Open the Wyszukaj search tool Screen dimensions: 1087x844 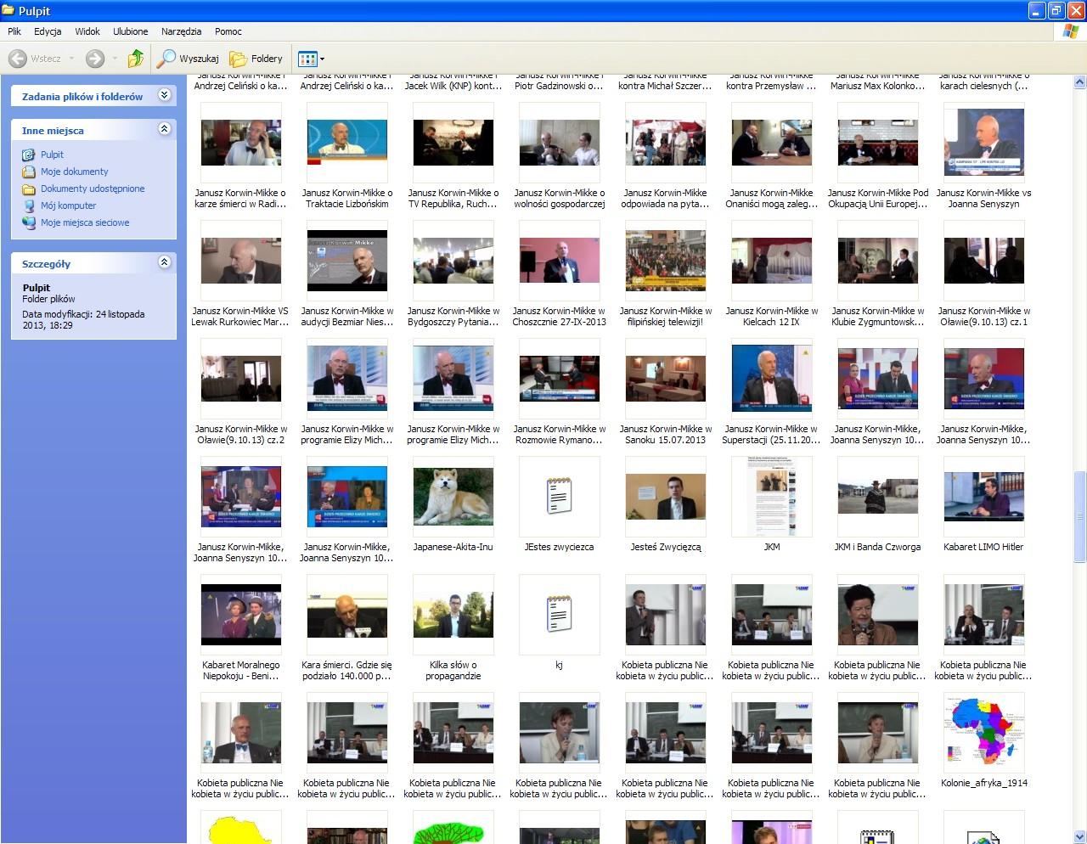[x=189, y=59]
